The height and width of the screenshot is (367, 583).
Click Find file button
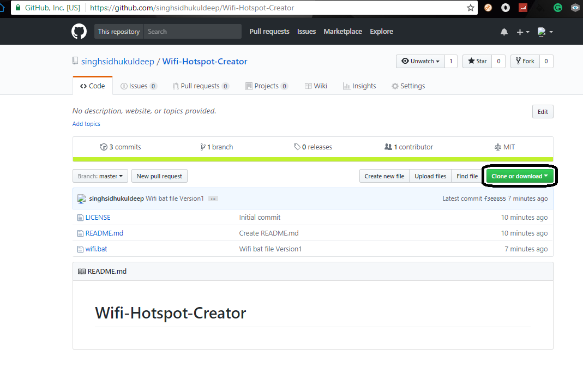tap(467, 176)
